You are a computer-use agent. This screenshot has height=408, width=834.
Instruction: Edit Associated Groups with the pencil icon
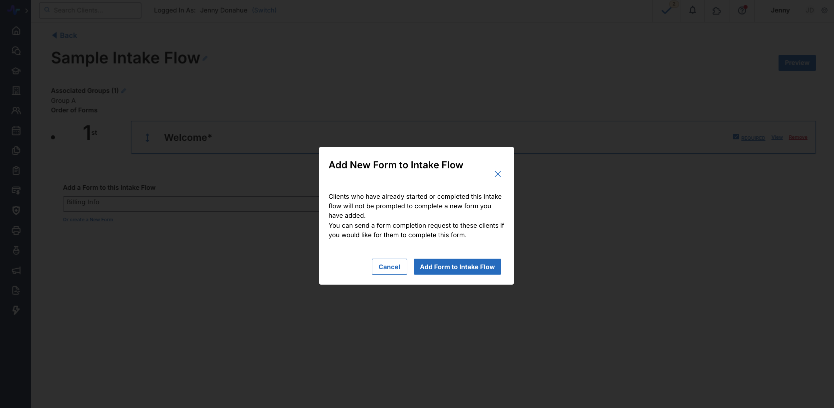pos(123,91)
